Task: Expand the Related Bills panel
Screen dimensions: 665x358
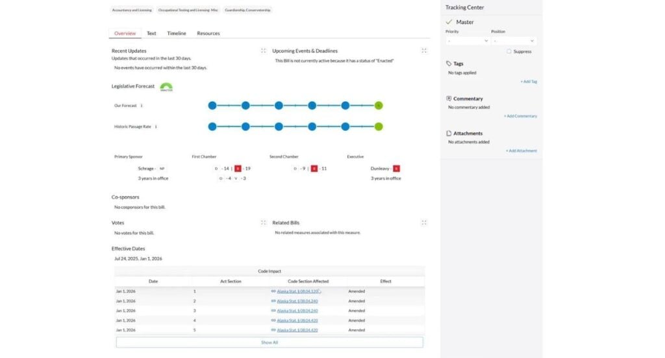Action: 423,222
